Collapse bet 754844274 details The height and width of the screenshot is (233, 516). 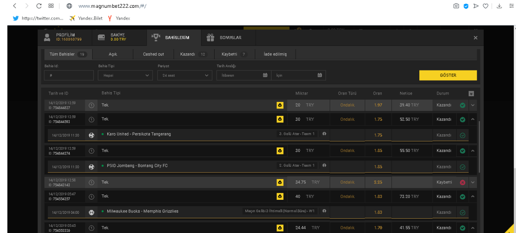(x=473, y=151)
